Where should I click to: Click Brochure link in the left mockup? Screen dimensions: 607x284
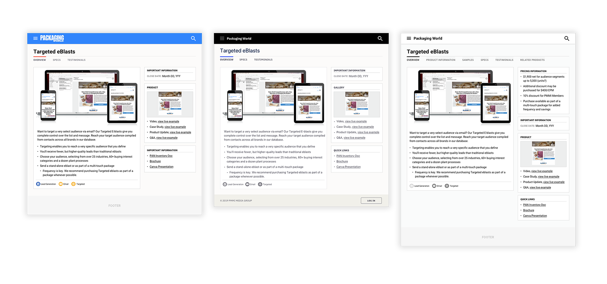pyautogui.click(x=155, y=161)
